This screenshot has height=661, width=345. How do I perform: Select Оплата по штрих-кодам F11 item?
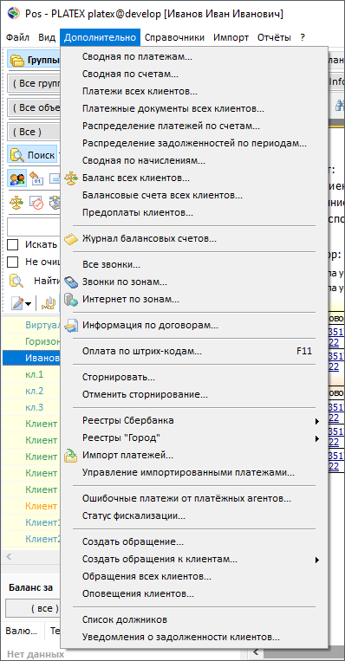tap(194, 351)
